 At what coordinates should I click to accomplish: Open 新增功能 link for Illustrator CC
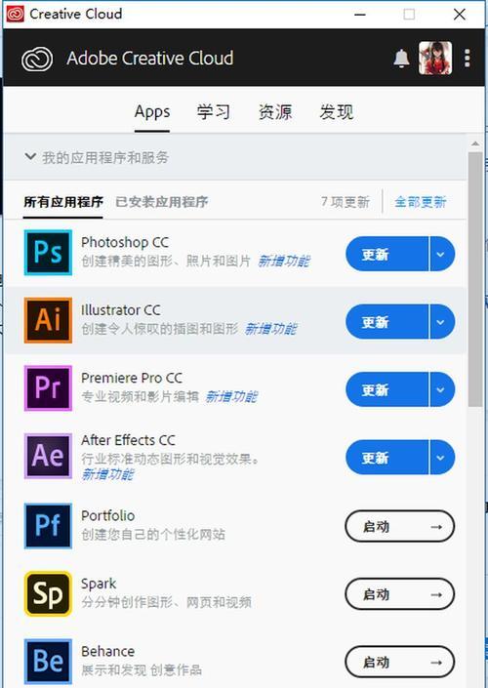(x=270, y=329)
